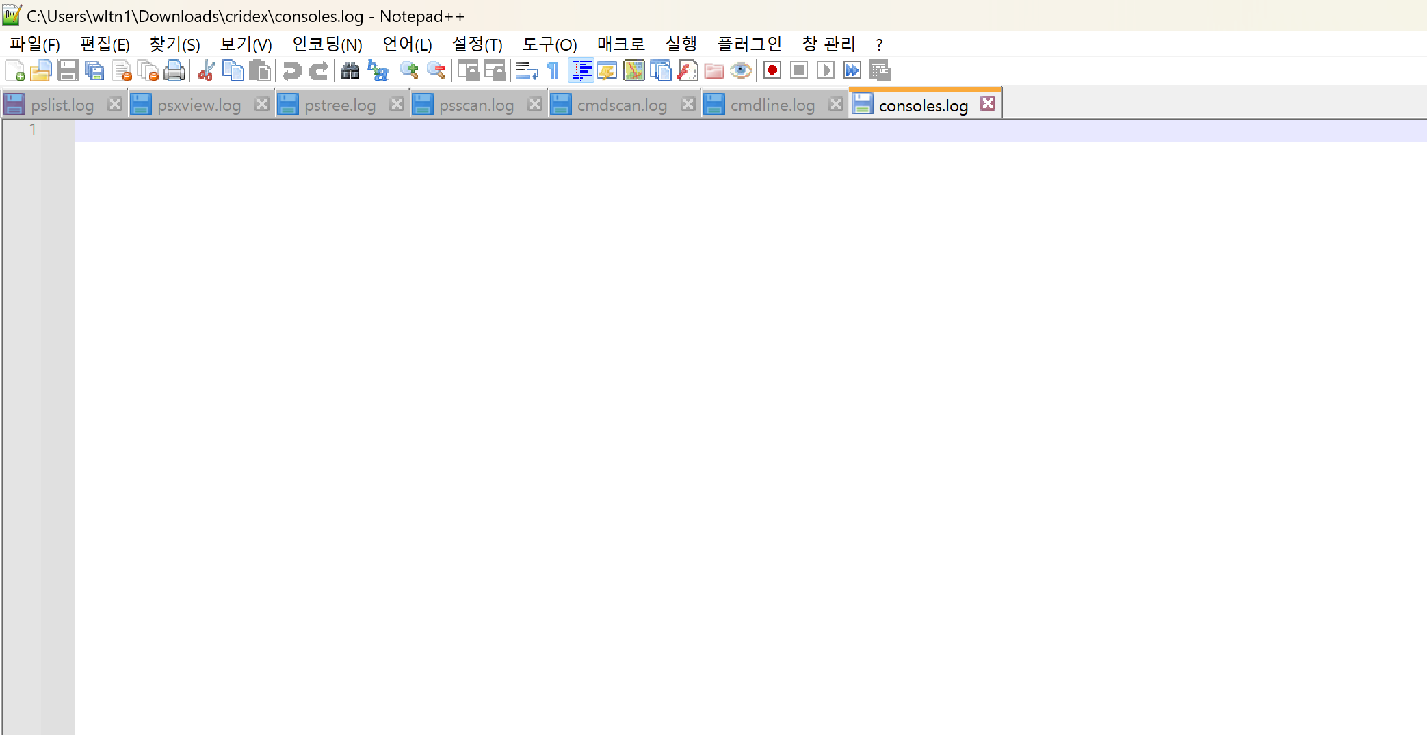Cut selection using the scissors icon
This screenshot has width=1427, height=735.
coord(206,70)
